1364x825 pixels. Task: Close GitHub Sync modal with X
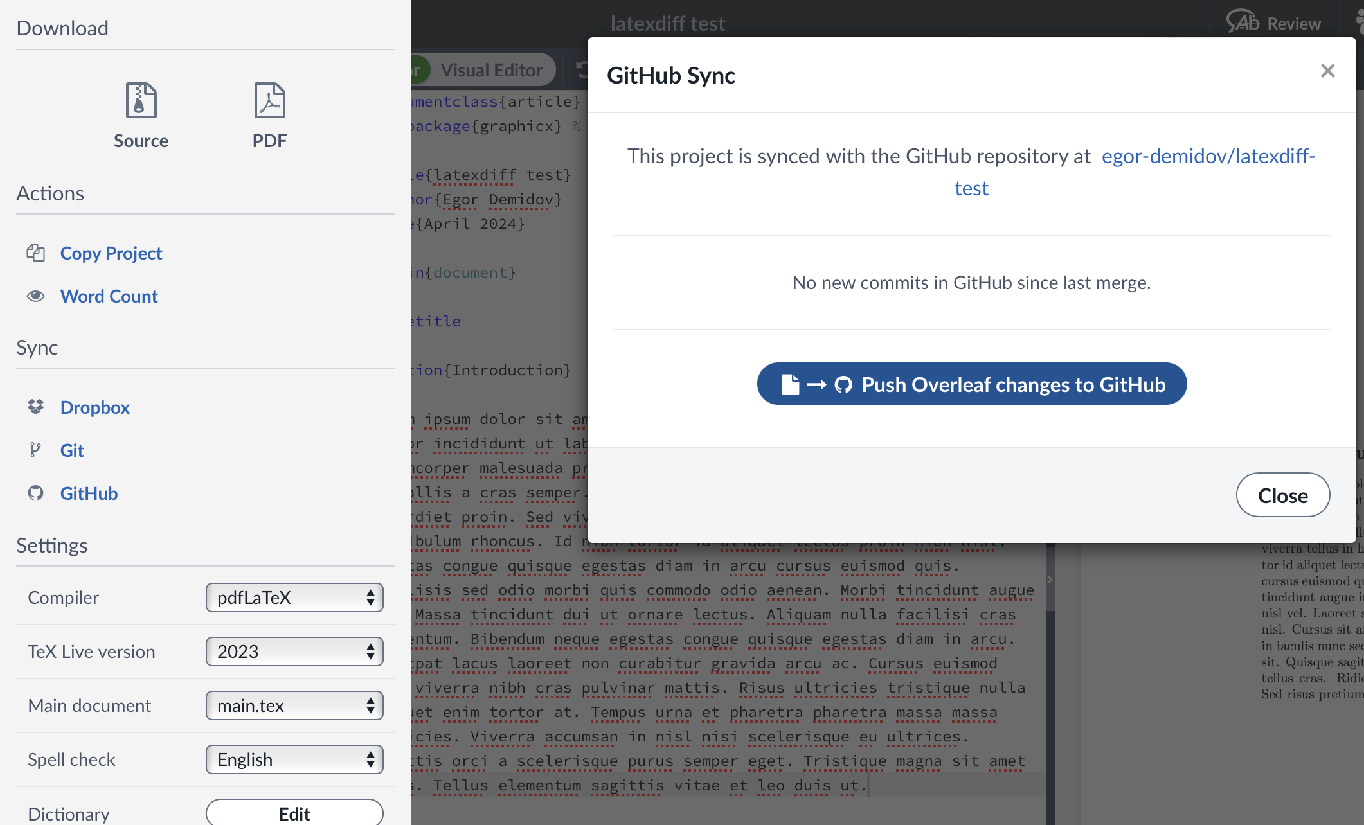click(x=1326, y=70)
